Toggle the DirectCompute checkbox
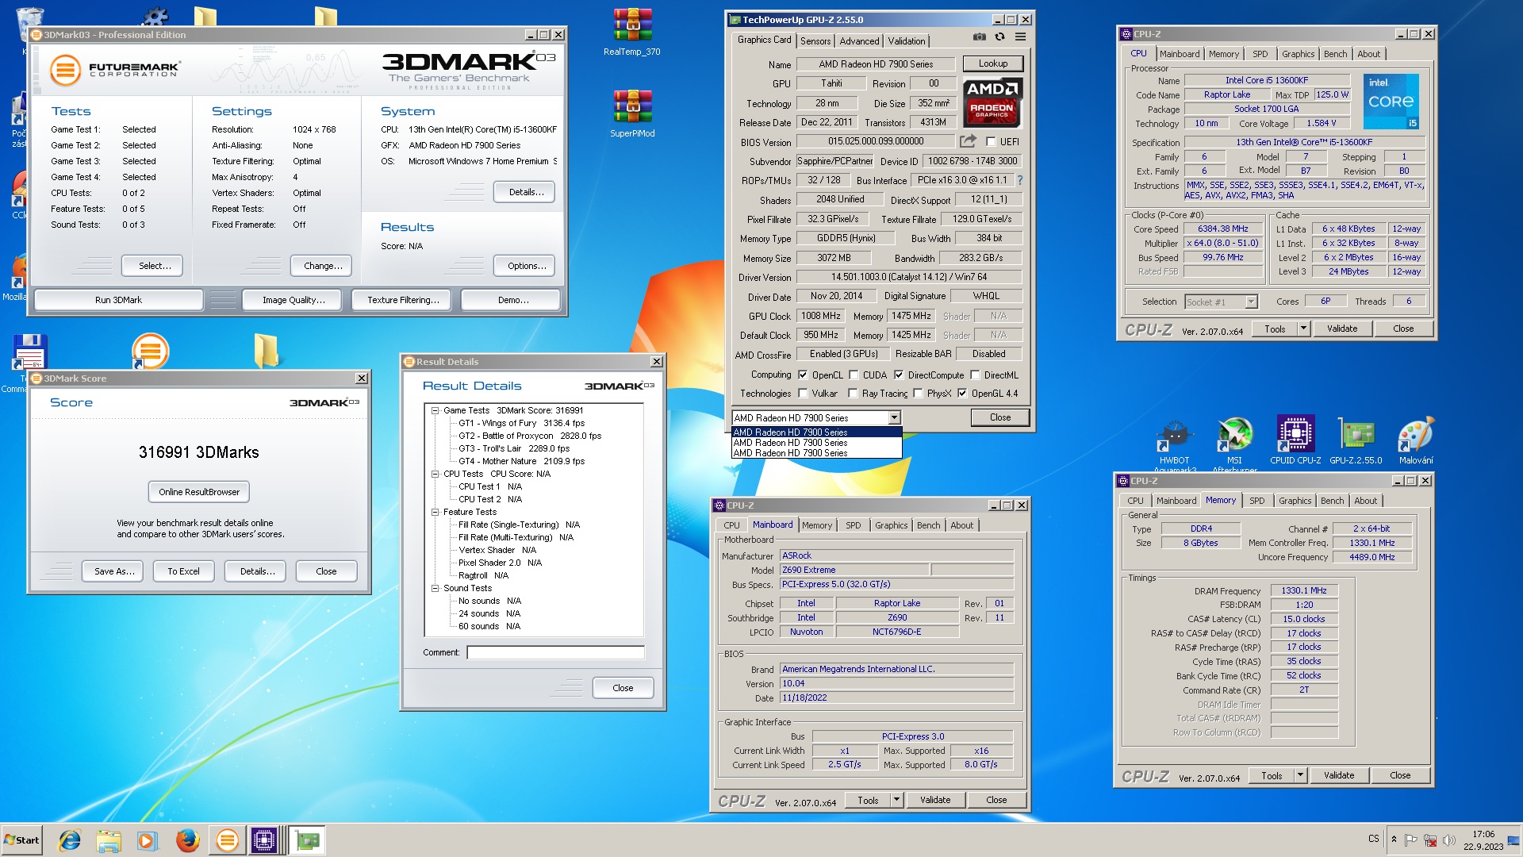Viewport: 1523px width, 857px height. [899, 375]
